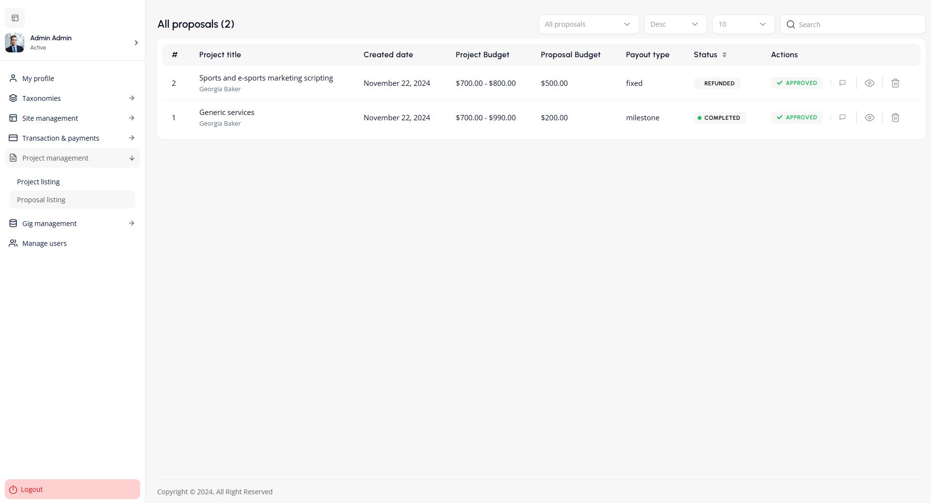
Task: Click the sidebar collapse icon at top
Action: 15,18
